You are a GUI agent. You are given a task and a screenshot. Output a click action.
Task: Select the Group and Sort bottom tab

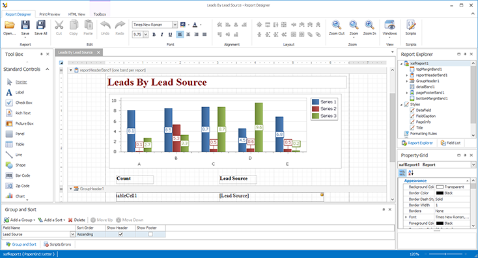click(x=21, y=244)
